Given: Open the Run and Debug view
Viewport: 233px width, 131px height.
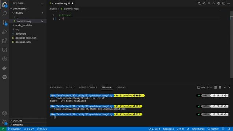Looking at the screenshot, I should coord(4,32).
